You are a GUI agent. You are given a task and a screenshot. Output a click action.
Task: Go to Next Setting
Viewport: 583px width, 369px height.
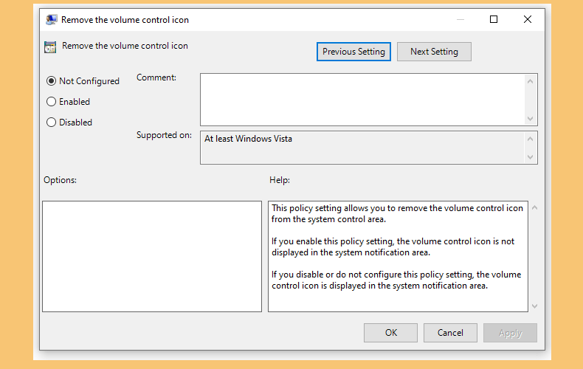[x=434, y=52]
